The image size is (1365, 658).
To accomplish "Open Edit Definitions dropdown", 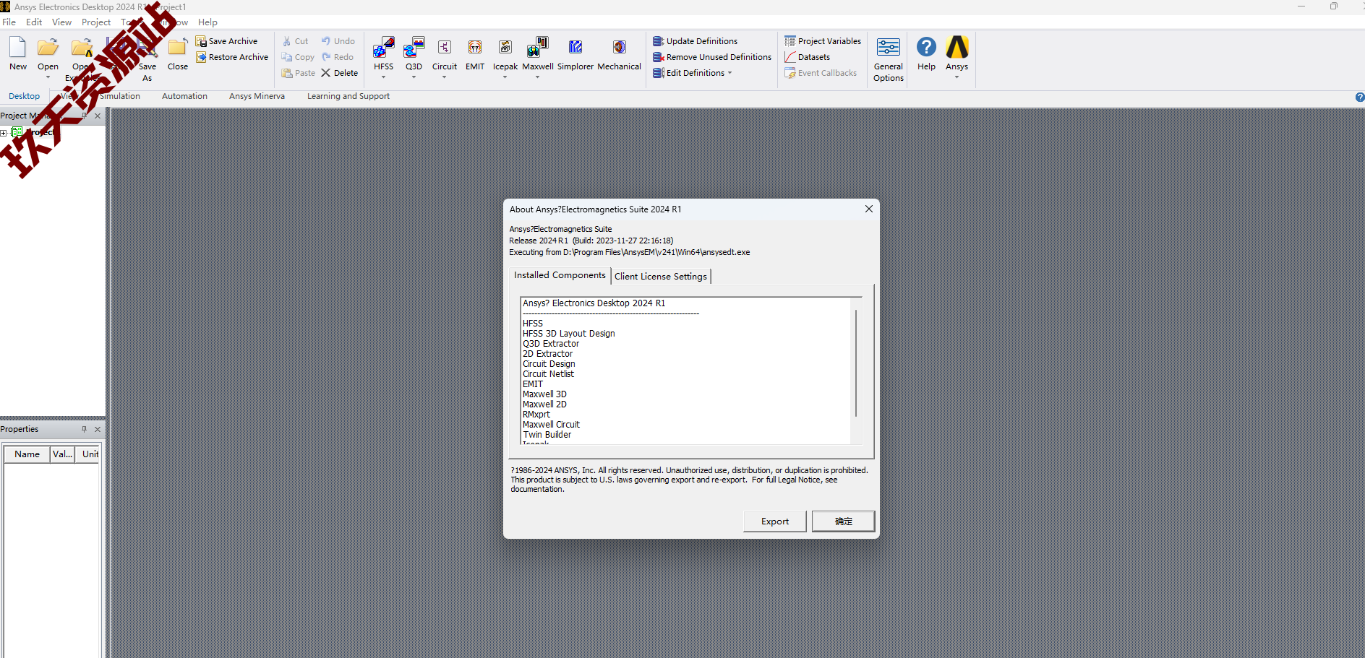I will tap(693, 73).
